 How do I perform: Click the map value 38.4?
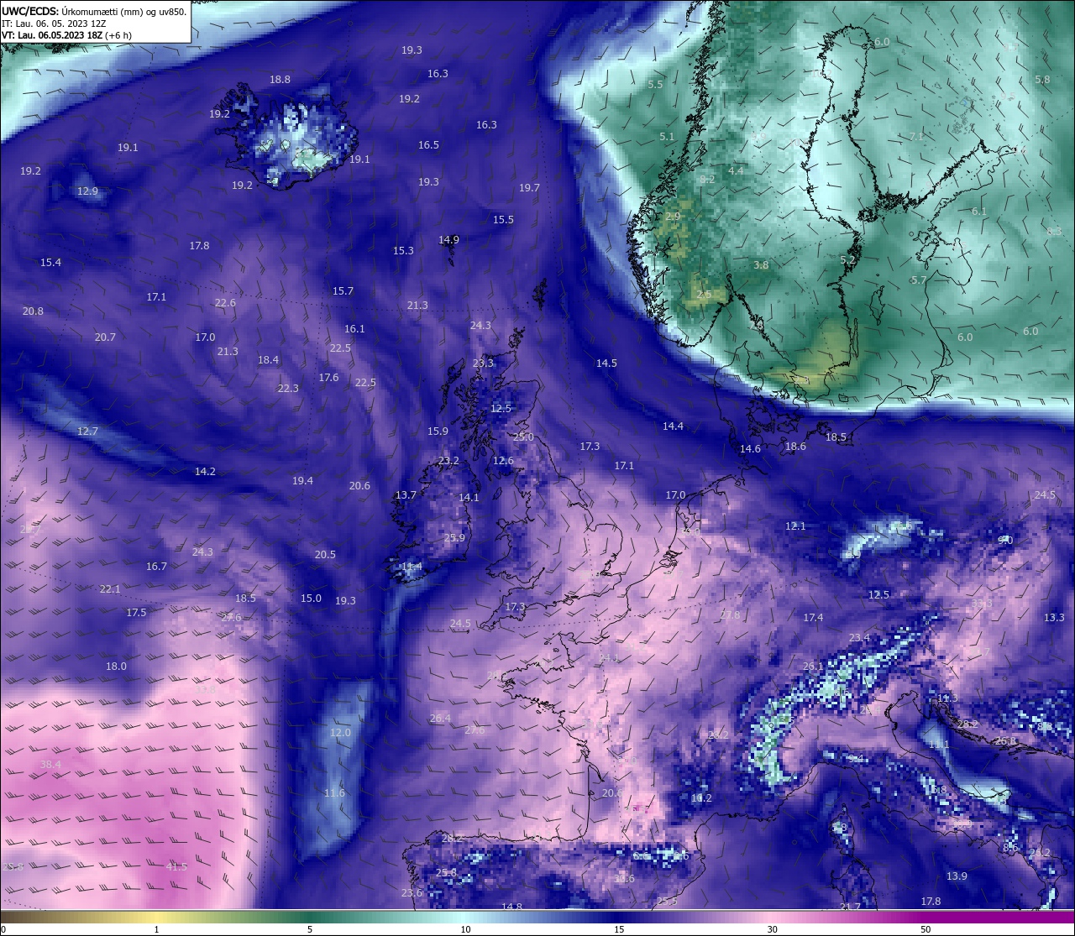[50, 765]
